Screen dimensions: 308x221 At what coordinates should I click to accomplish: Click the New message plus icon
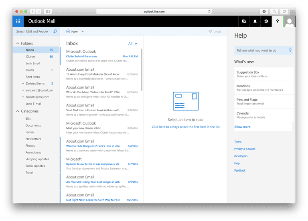click(68, 31)
